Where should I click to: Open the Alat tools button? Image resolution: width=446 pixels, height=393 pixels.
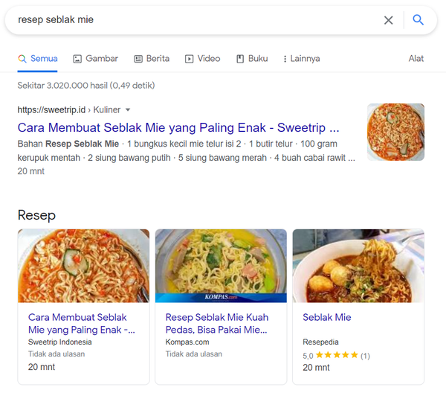(x=416, y=59)
